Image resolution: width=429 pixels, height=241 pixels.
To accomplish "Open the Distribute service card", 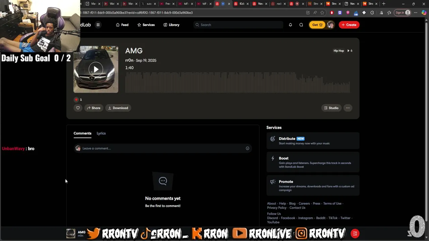I will click(313, 141).
